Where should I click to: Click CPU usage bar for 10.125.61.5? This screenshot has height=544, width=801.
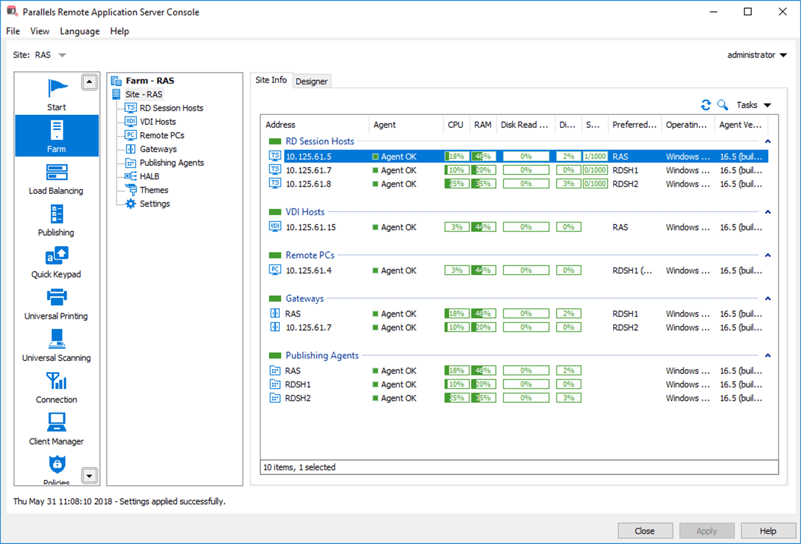point(457,156)
